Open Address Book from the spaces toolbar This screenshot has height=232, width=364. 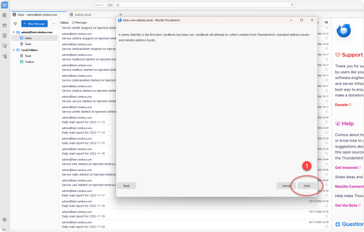tap(5, 15)
